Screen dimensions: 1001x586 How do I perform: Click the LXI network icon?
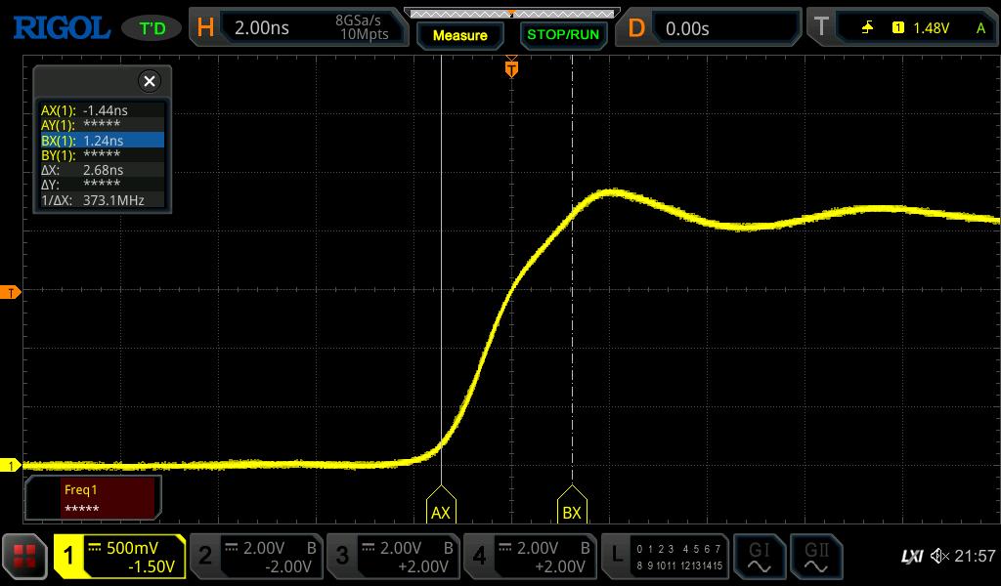coord(912,557)
